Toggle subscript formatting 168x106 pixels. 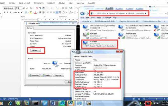(x=19, y=13)
